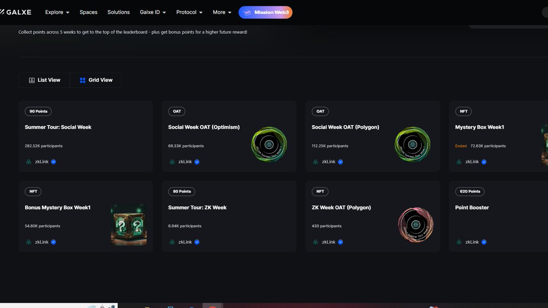Image resolution: width=548 pixels, height=308 pixels.
Task: Click "72.63K participants" text
Action: point(488,146)
